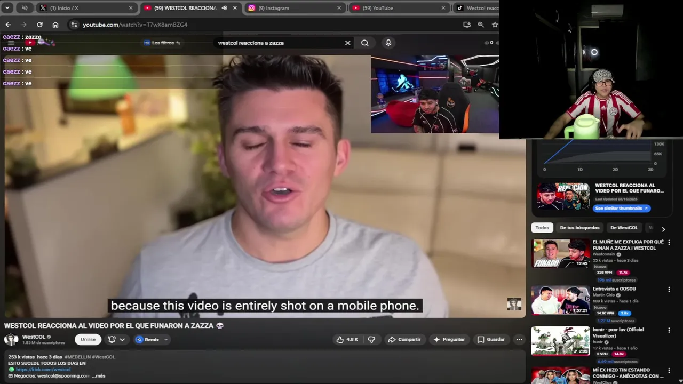Open options for Entrevista a COSCU video
Viewport: 683px width, 384px height.
click(669, 290)
